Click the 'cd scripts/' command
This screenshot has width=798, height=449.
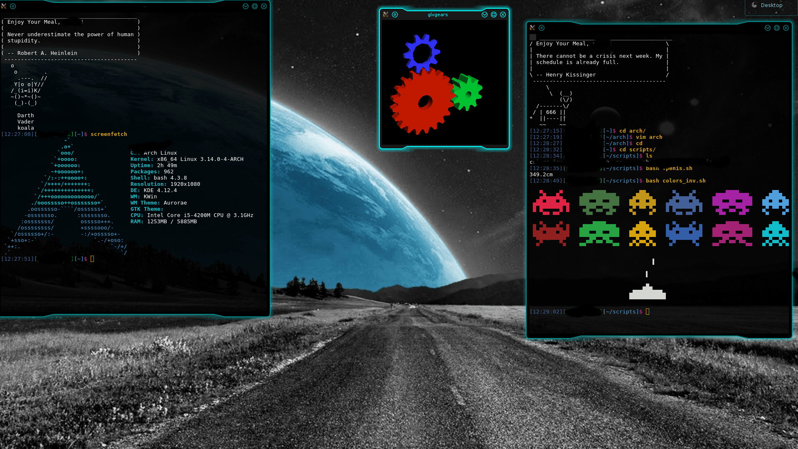click(x=638, y=150)
